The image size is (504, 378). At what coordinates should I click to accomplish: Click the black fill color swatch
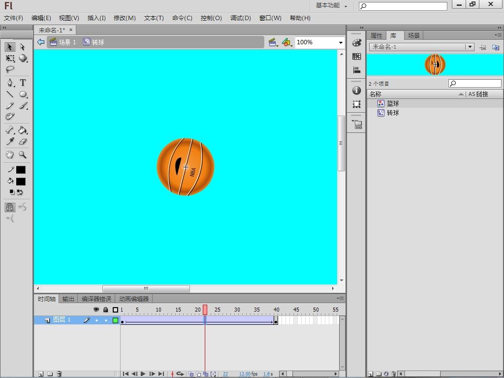[21, 181]
